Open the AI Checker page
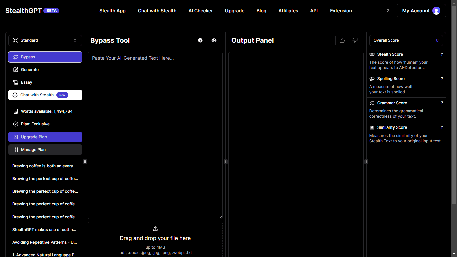Screen dimensions: 457x257 [201, 11]
